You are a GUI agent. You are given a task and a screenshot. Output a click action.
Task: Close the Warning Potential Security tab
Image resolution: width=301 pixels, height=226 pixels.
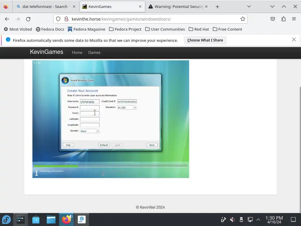(206, 6)
